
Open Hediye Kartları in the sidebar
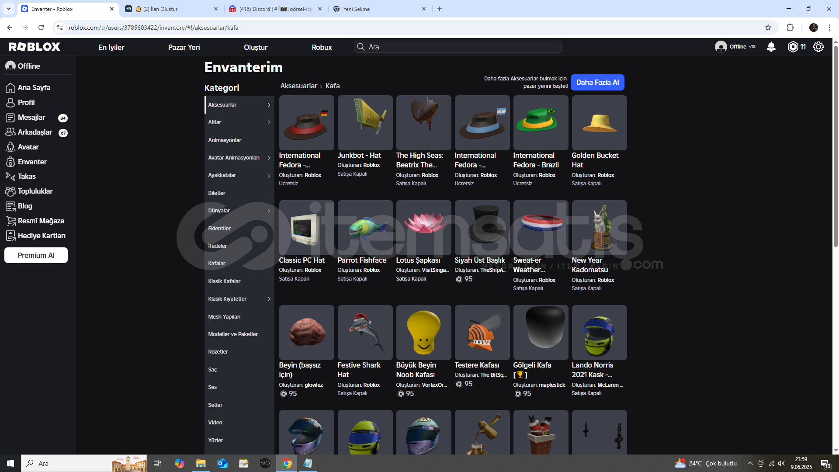pyautogui.click(x=41, y=236)
